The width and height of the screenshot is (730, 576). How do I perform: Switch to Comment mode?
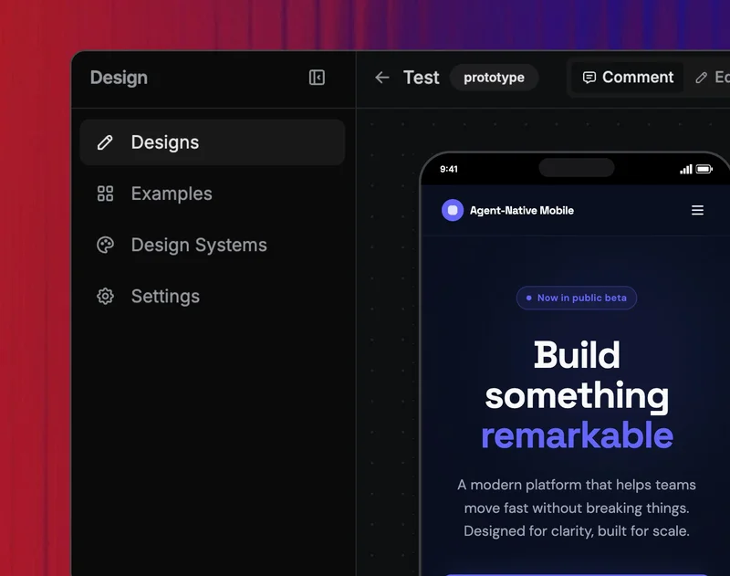[x=628, y=78]
